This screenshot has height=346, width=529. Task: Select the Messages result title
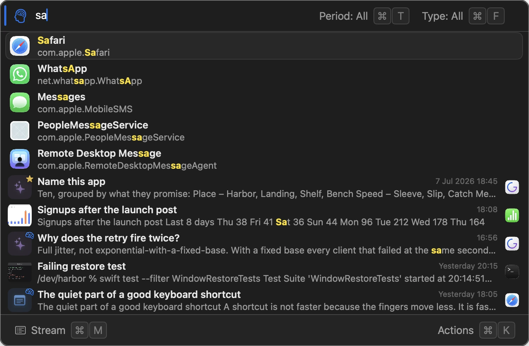coord(61,97)
